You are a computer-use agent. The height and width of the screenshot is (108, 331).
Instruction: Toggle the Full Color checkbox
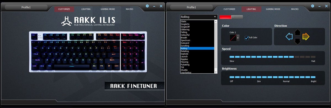(247, 38)
